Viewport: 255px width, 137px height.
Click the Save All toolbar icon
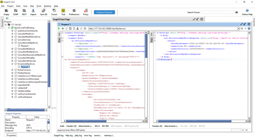(x=44, y=11)
